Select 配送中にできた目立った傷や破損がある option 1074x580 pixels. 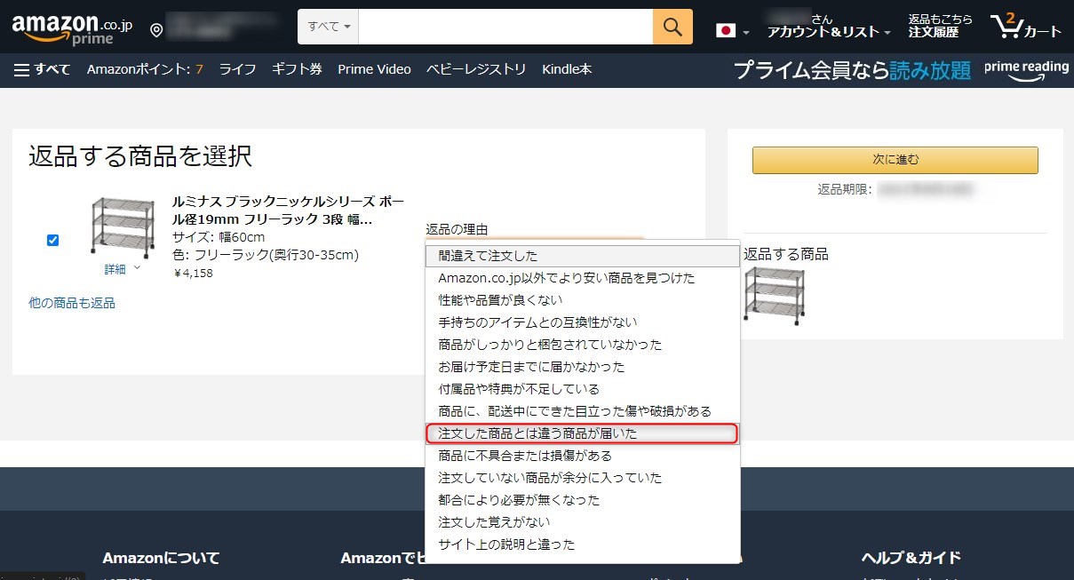click(x=583, y=411)
